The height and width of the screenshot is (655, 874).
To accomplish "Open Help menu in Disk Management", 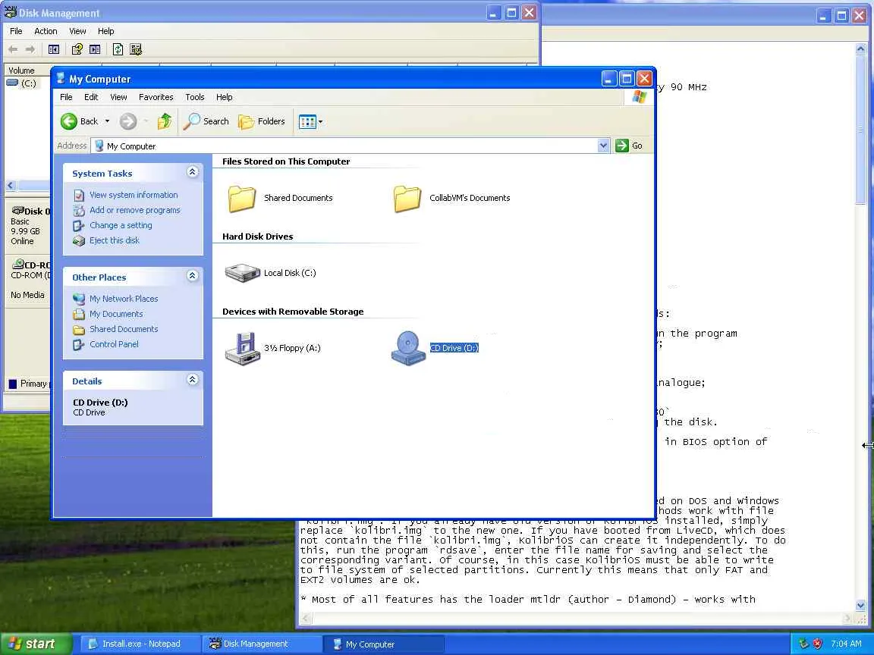I will (x=106, y=31).
